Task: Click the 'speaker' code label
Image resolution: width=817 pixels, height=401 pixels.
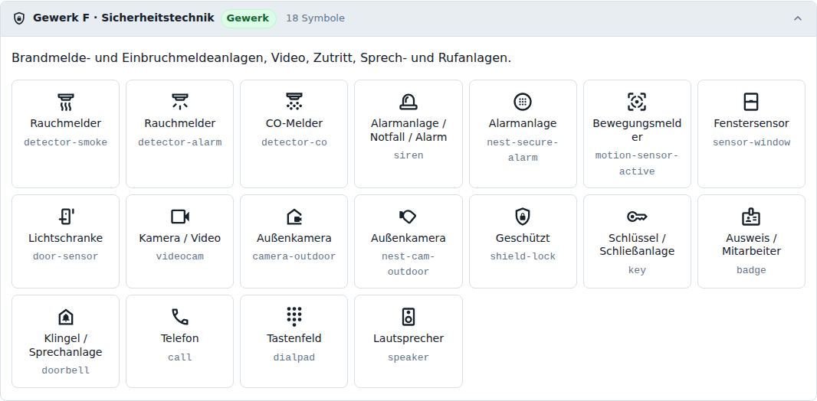Action: point(408,357)
